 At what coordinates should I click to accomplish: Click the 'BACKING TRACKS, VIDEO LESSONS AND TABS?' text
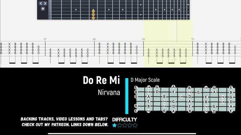point(64,119)
